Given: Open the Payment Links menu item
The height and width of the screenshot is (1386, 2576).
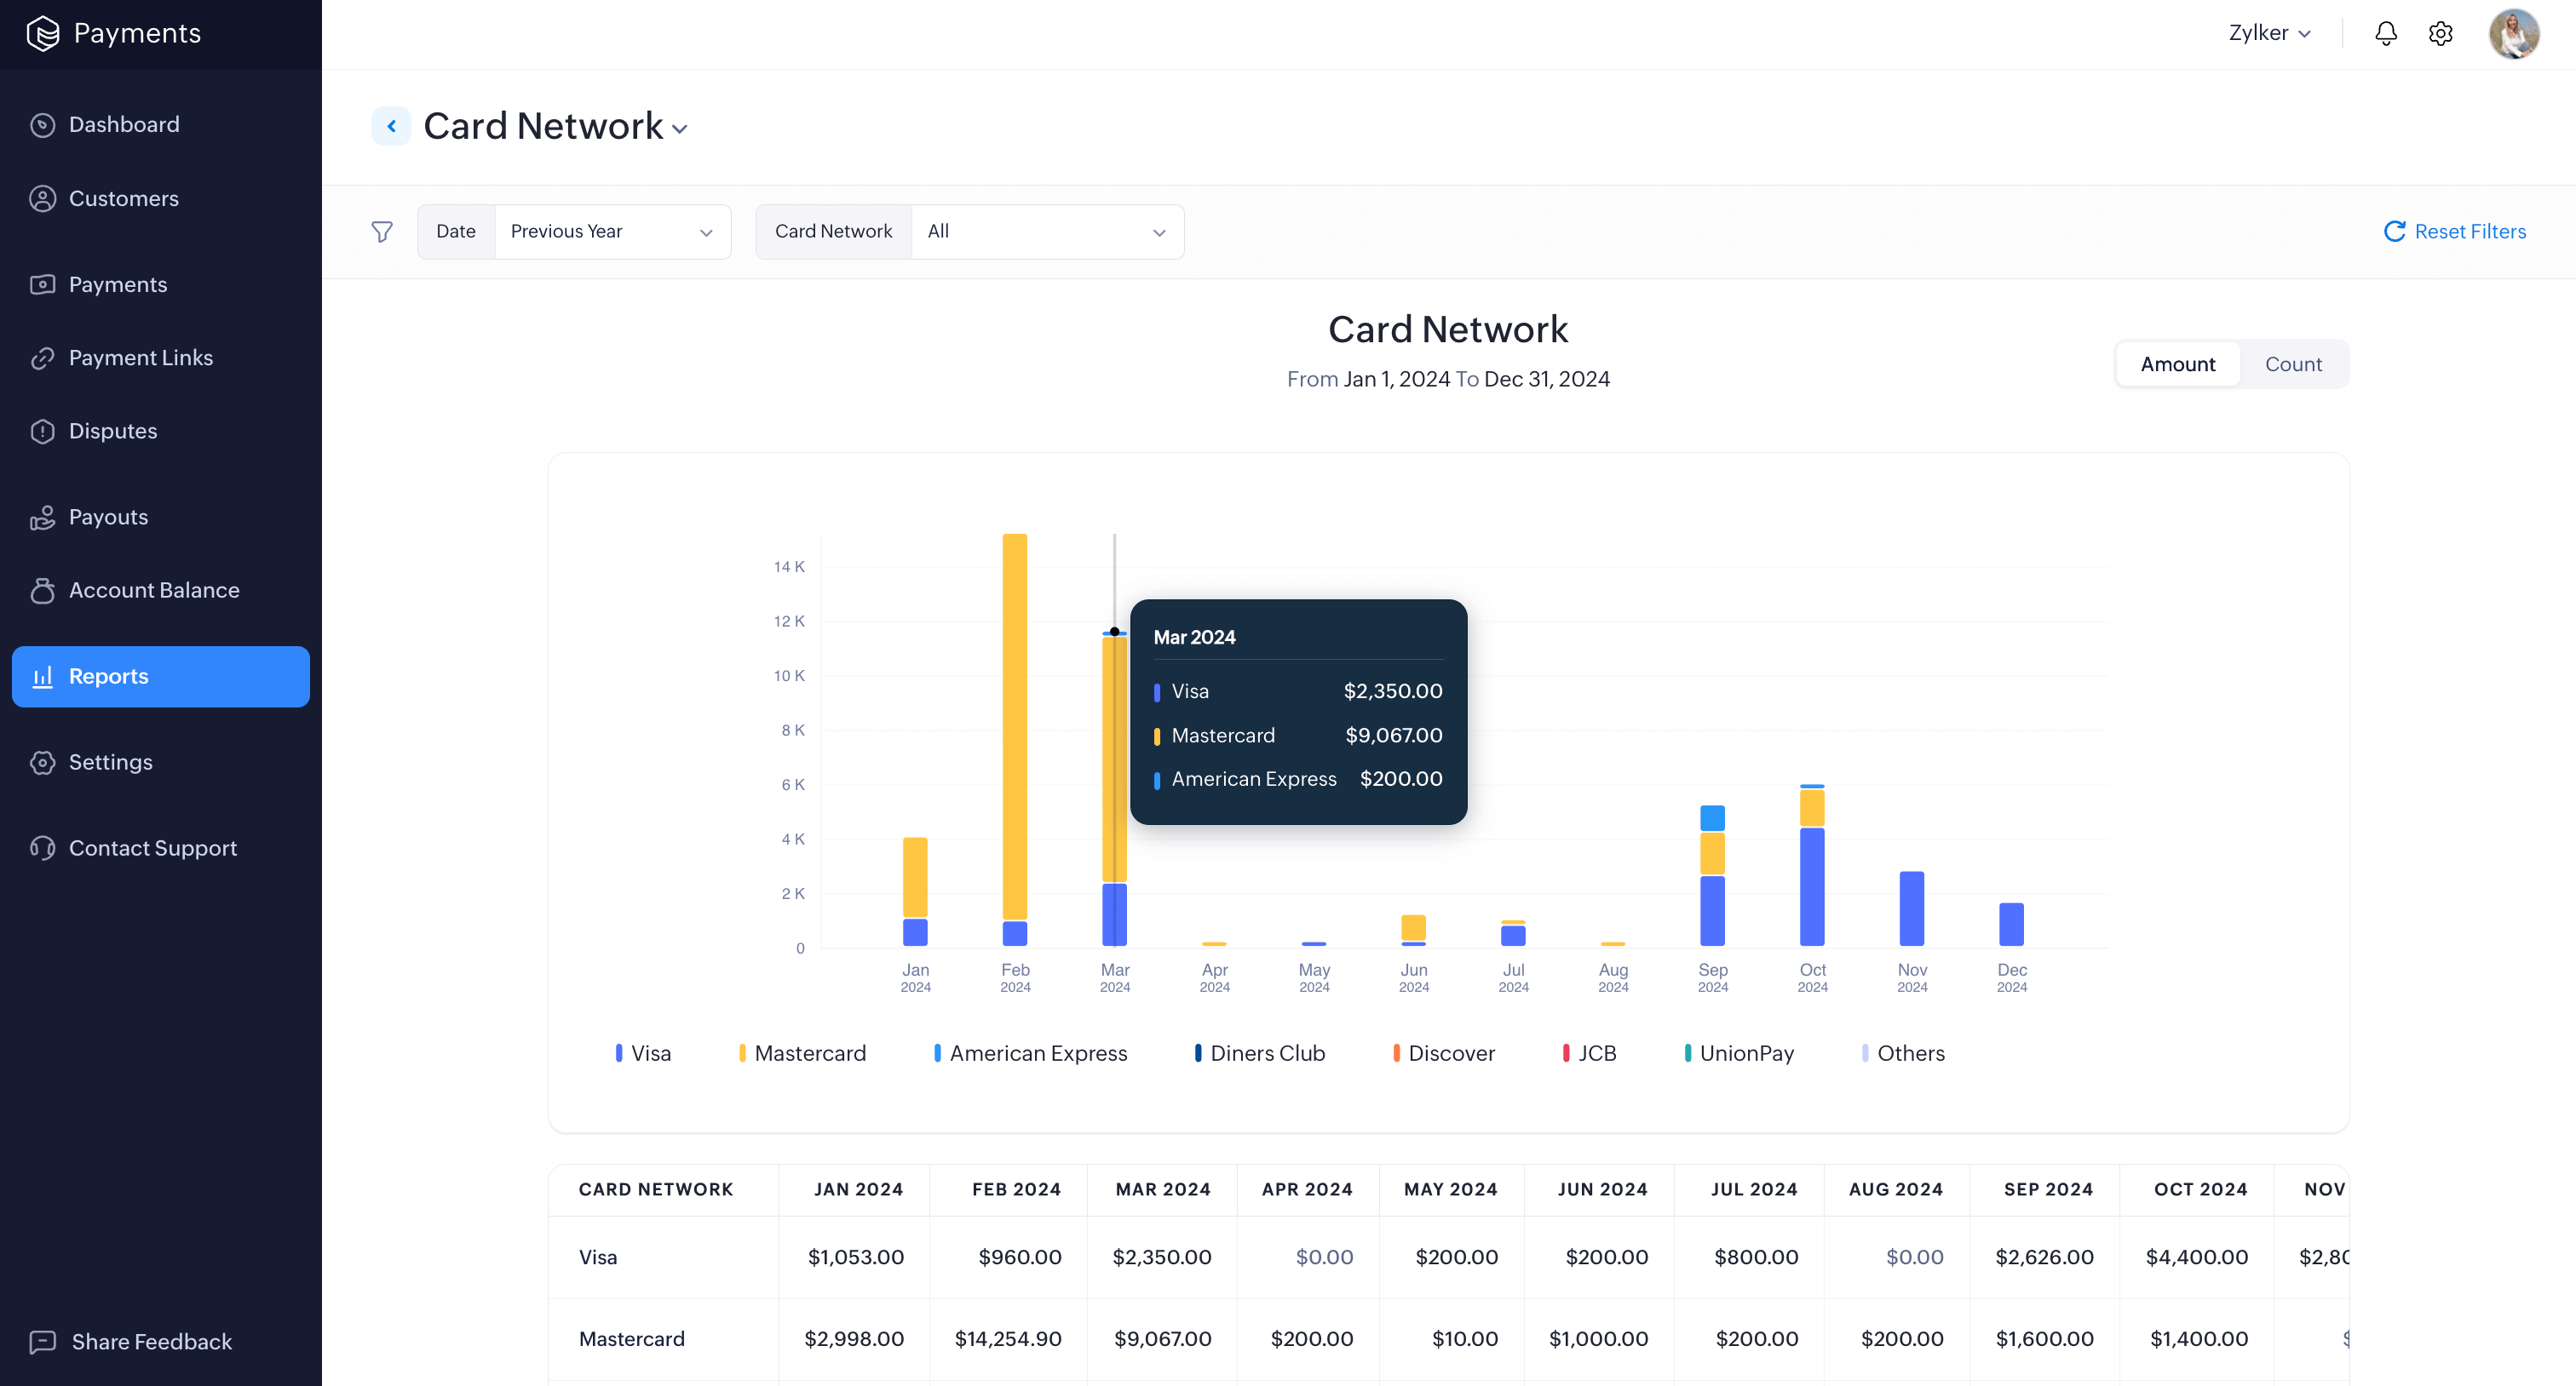Looking at the screenshot, I should pyautogui.click(x=140, y=358).
